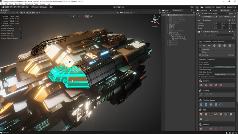Image resolution: width=238 pixels, height=134 pixels.
Task: Switch to object selection mode in overlay
Action: coord(91,16)
